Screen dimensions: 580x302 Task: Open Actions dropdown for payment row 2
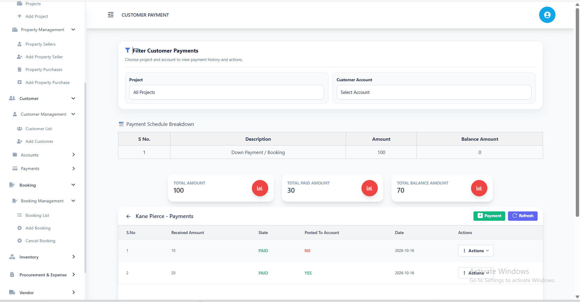[x=476, y=273]
